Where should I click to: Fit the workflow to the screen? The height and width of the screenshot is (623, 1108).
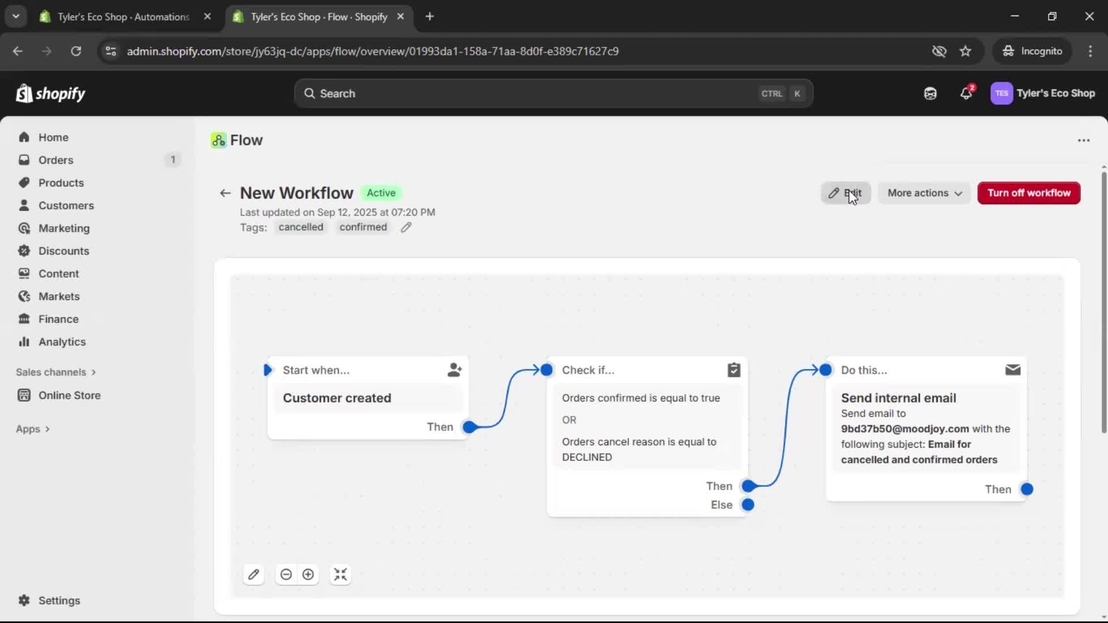(340, 574)
